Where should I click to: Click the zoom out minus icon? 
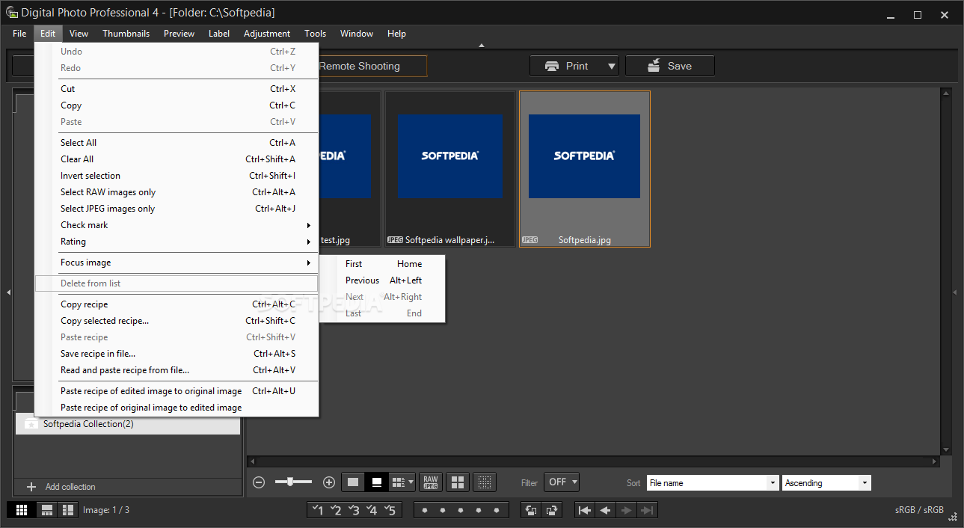259,482
